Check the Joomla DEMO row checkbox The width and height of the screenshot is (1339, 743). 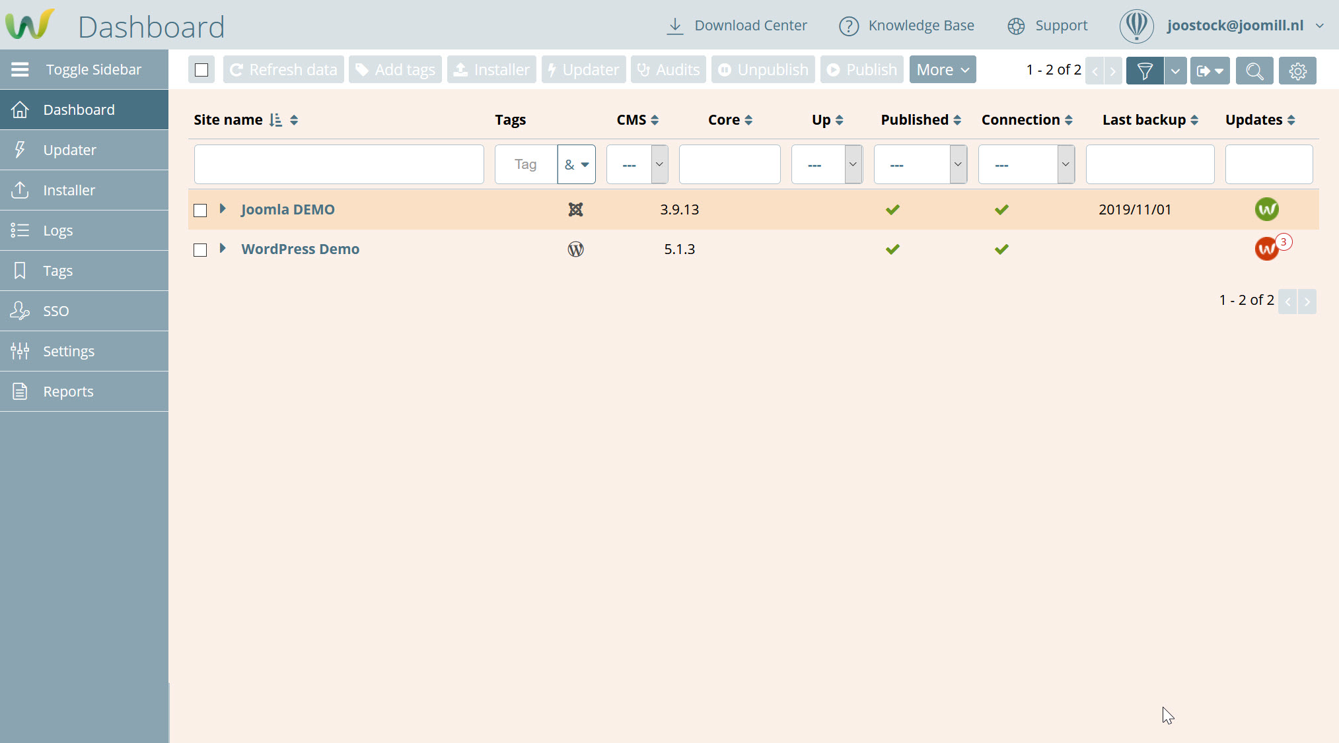click(200, 210)
